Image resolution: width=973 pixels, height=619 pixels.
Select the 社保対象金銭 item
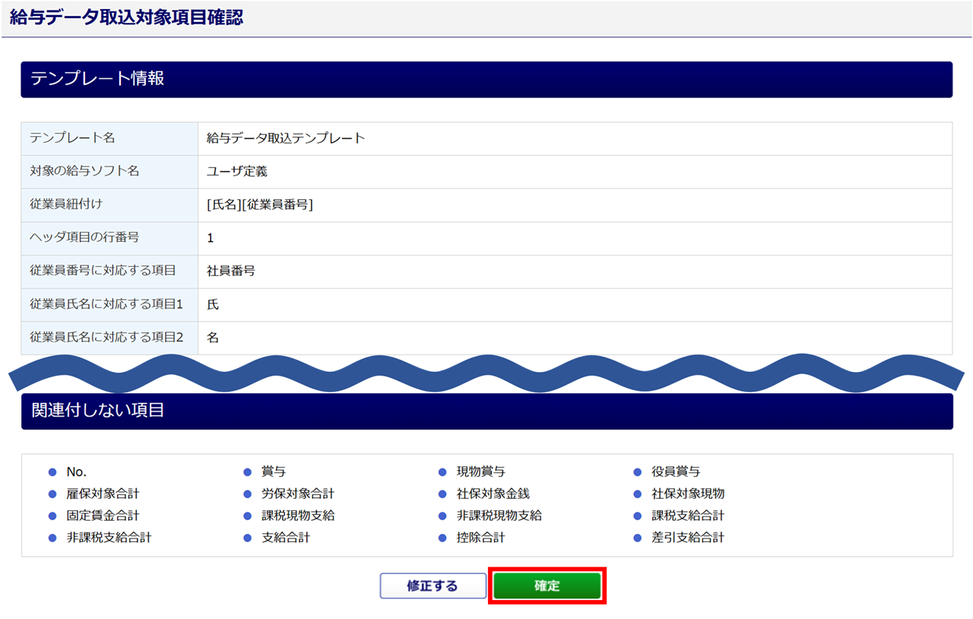493,494
